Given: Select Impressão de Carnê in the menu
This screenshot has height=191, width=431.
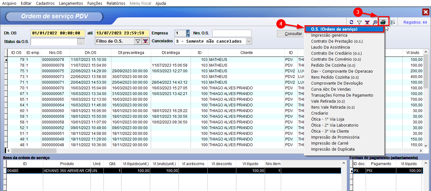Looking at the screenshot, I should [330, 143].
